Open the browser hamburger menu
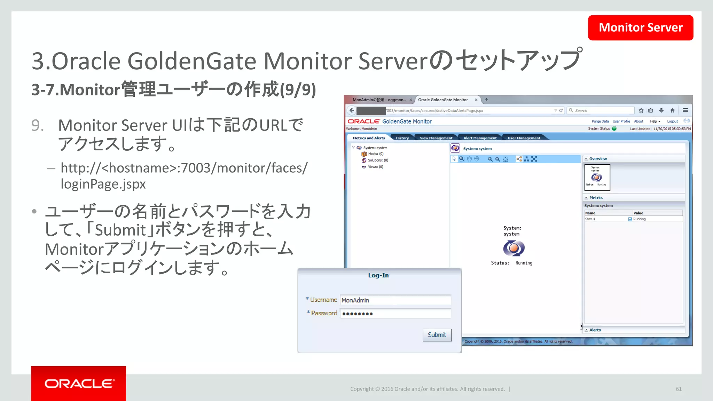This screenshot has height=401, width=713. 685,110
